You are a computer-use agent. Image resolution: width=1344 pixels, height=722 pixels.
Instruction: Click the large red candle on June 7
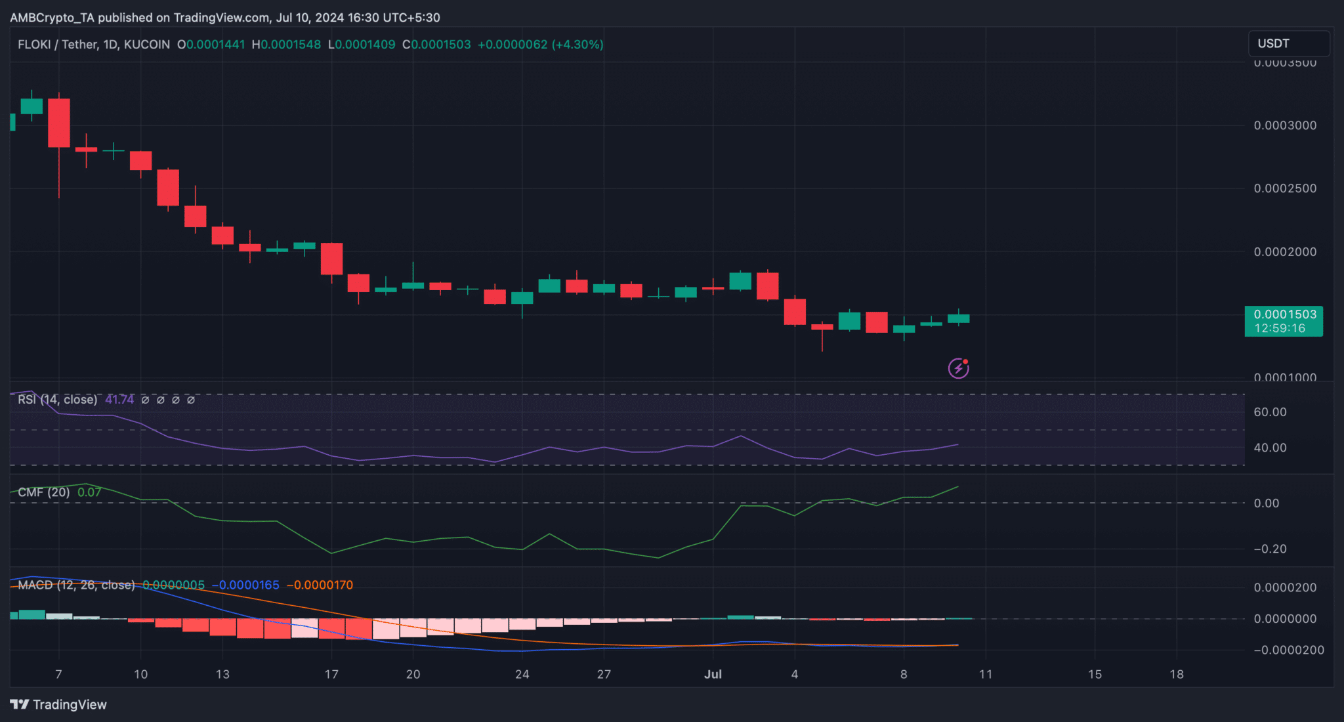[59, 123]
